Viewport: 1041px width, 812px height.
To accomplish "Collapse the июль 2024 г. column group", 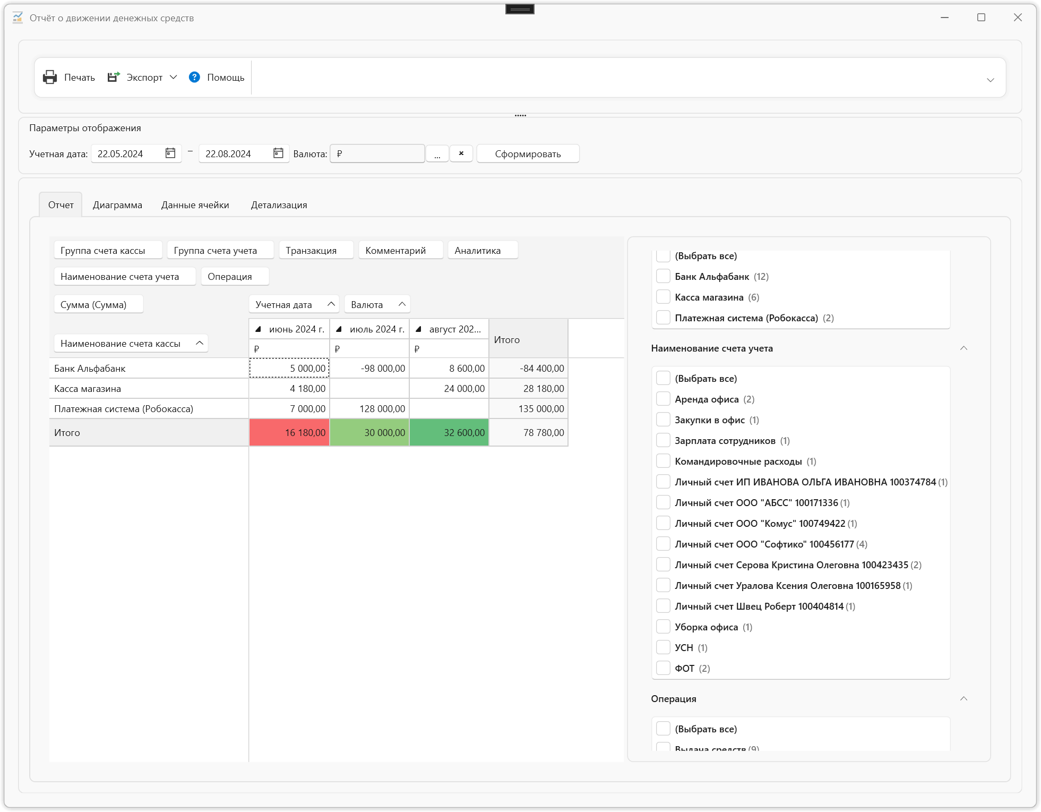I will pyautogui.click(x=339, y=329).
